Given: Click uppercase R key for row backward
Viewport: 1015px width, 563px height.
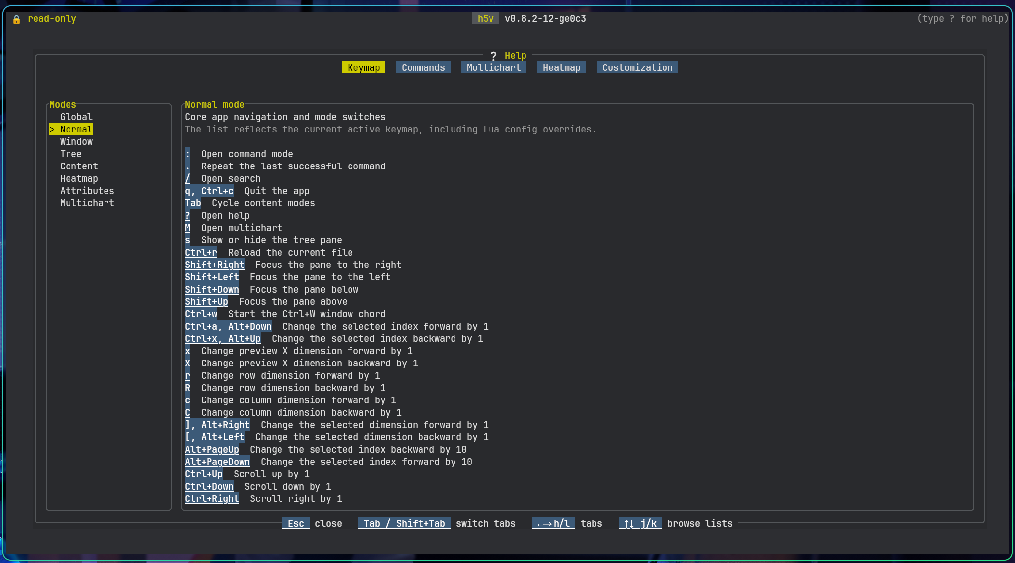Looking at the screenshot, I should (x=187, y=388).
